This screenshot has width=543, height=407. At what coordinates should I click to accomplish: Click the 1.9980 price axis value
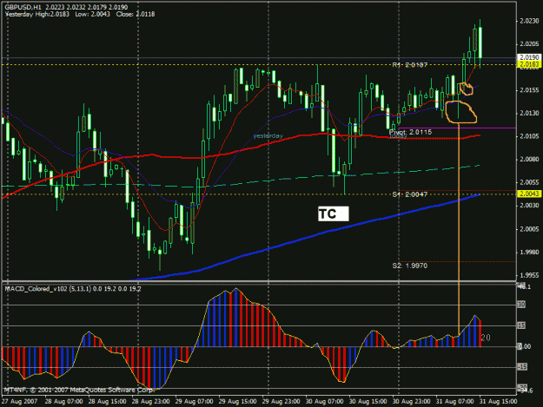pyautogui.click(x=529, y=253)
